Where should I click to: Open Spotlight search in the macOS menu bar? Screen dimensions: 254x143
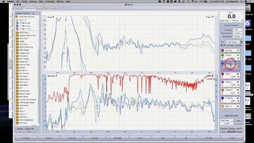coord(242,2)
